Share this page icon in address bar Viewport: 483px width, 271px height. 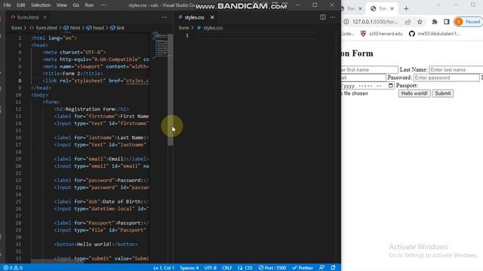click(x=408, y=22)
